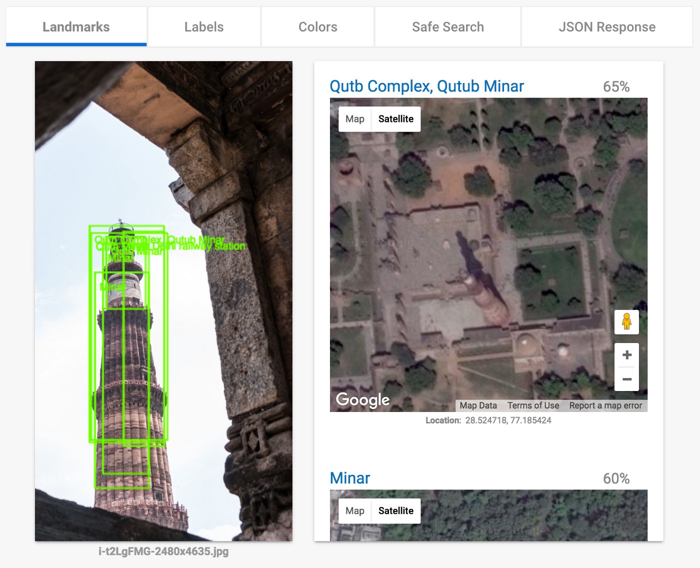700x568 pixels.
Task: Open Qutb Complex, Qutub Minar link
Action: (x=426, y=86)
